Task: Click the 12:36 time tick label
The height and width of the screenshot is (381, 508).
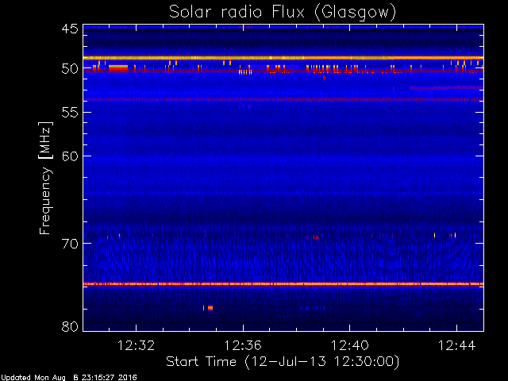Action: click(243, 345)
